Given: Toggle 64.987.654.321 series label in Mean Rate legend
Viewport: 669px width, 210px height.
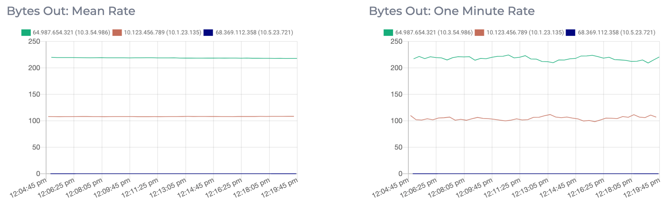Looking at the screenshot, I should pyautogui.click(x=71, y=33).
